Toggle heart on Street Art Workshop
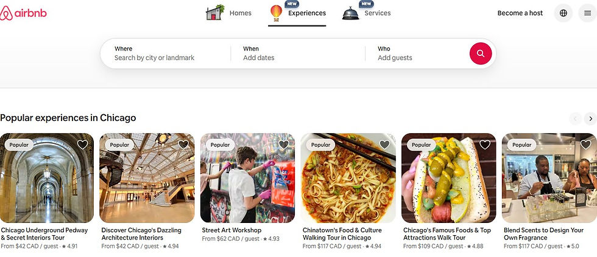597x257 pixels. (284, 145)
